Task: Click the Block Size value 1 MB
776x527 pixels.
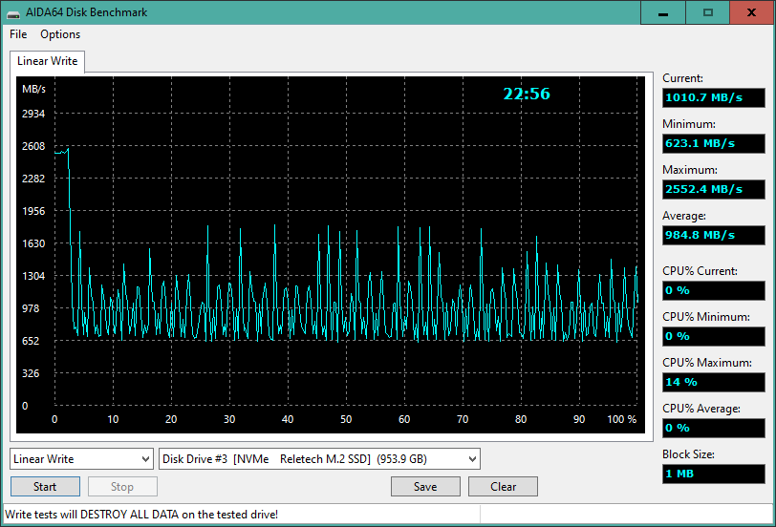Action: 714,474
